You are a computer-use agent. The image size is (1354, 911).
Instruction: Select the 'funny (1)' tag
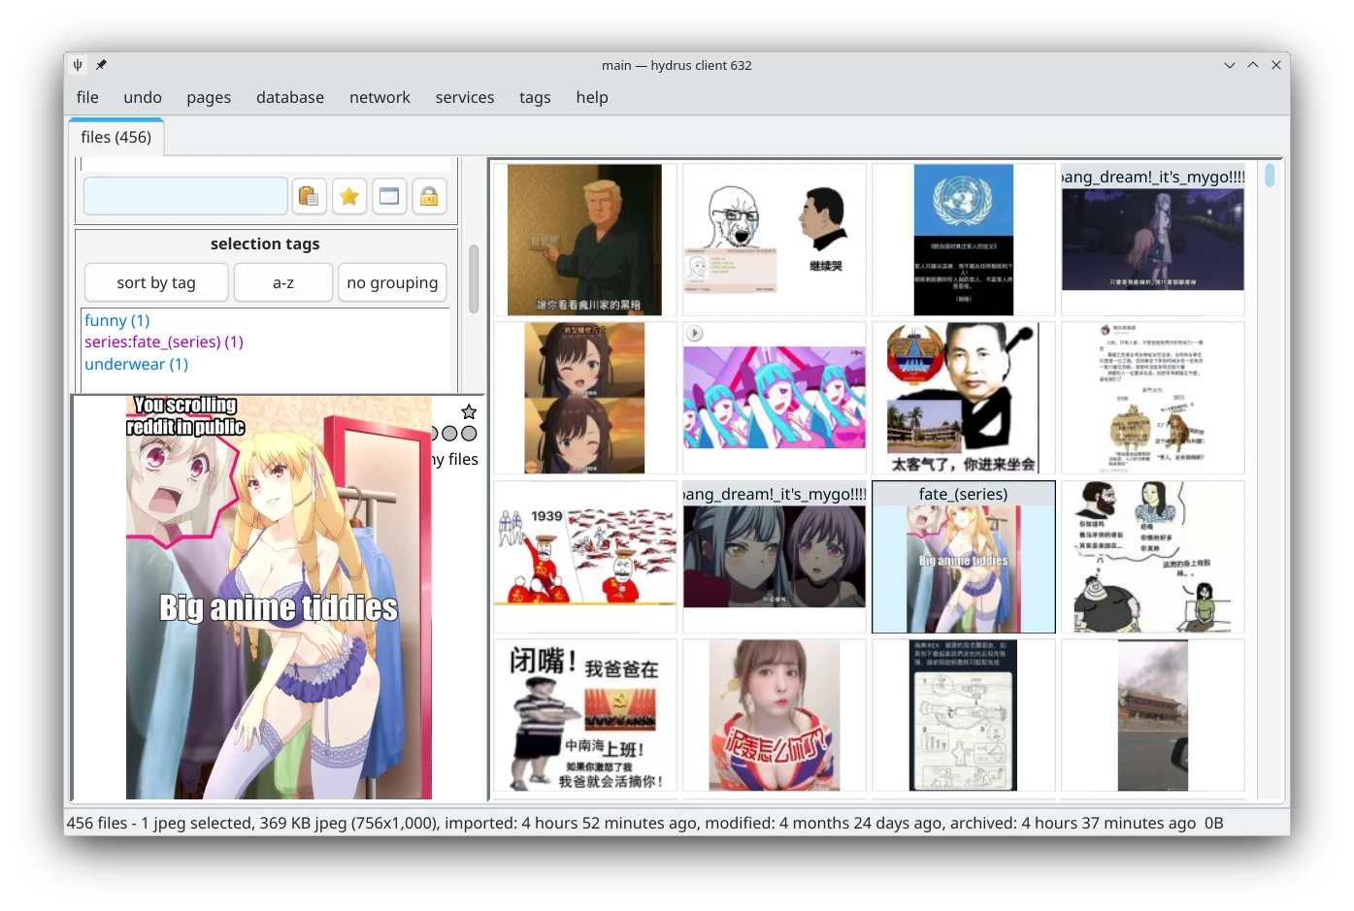(x=116, y=319)
